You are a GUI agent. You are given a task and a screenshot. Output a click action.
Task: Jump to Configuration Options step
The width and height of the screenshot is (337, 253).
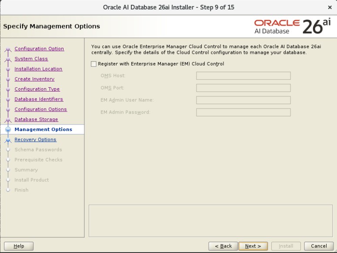coord(40,109)
